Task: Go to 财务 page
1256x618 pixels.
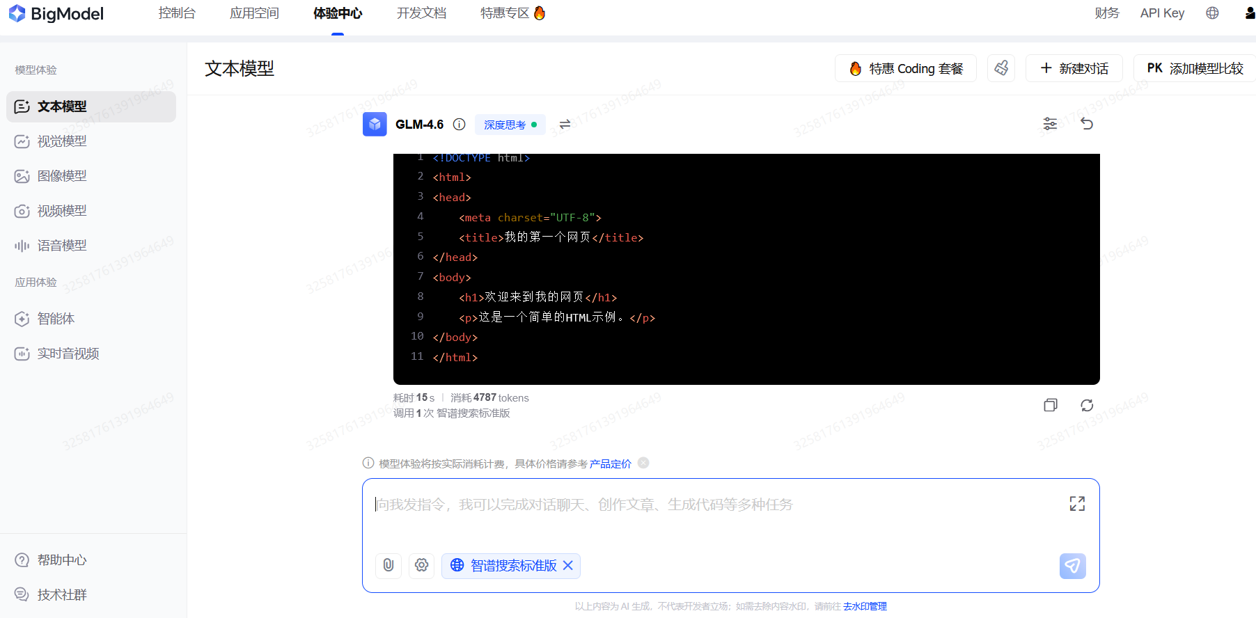Action: [x=1107, y=13]
